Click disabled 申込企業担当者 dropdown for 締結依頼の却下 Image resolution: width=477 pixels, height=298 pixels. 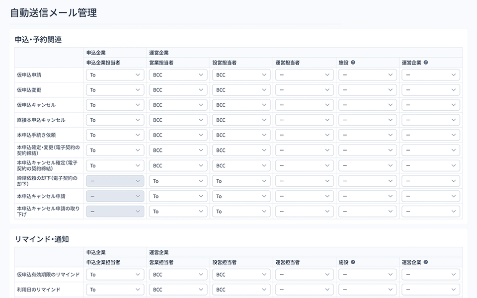point(115,181)
